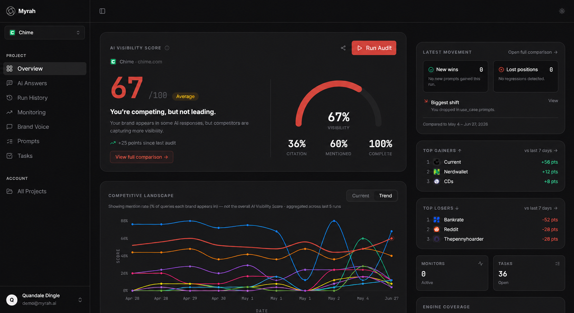Screen dimensions: 574x313
Task: Open the Monitors 0 Active card
Action: pos(452,273)
